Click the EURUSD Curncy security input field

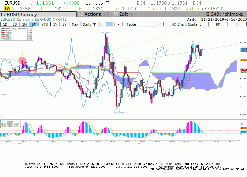tap(38, 14)
